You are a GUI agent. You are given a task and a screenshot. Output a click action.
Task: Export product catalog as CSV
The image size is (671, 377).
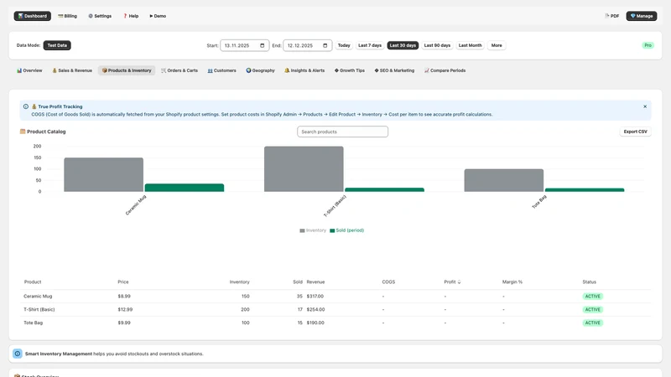coord(636,132)
